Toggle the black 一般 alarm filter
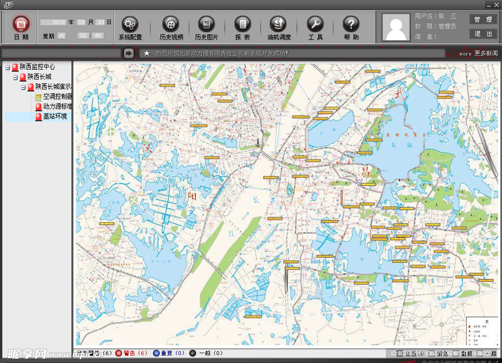The height and width of the screenshot is (363, 502). (193, 353)
